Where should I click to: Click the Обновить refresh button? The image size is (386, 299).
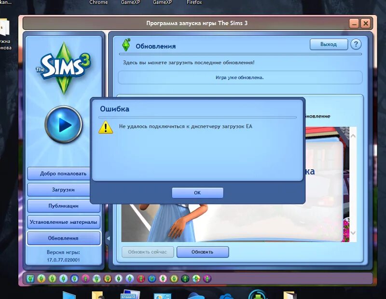203,252
